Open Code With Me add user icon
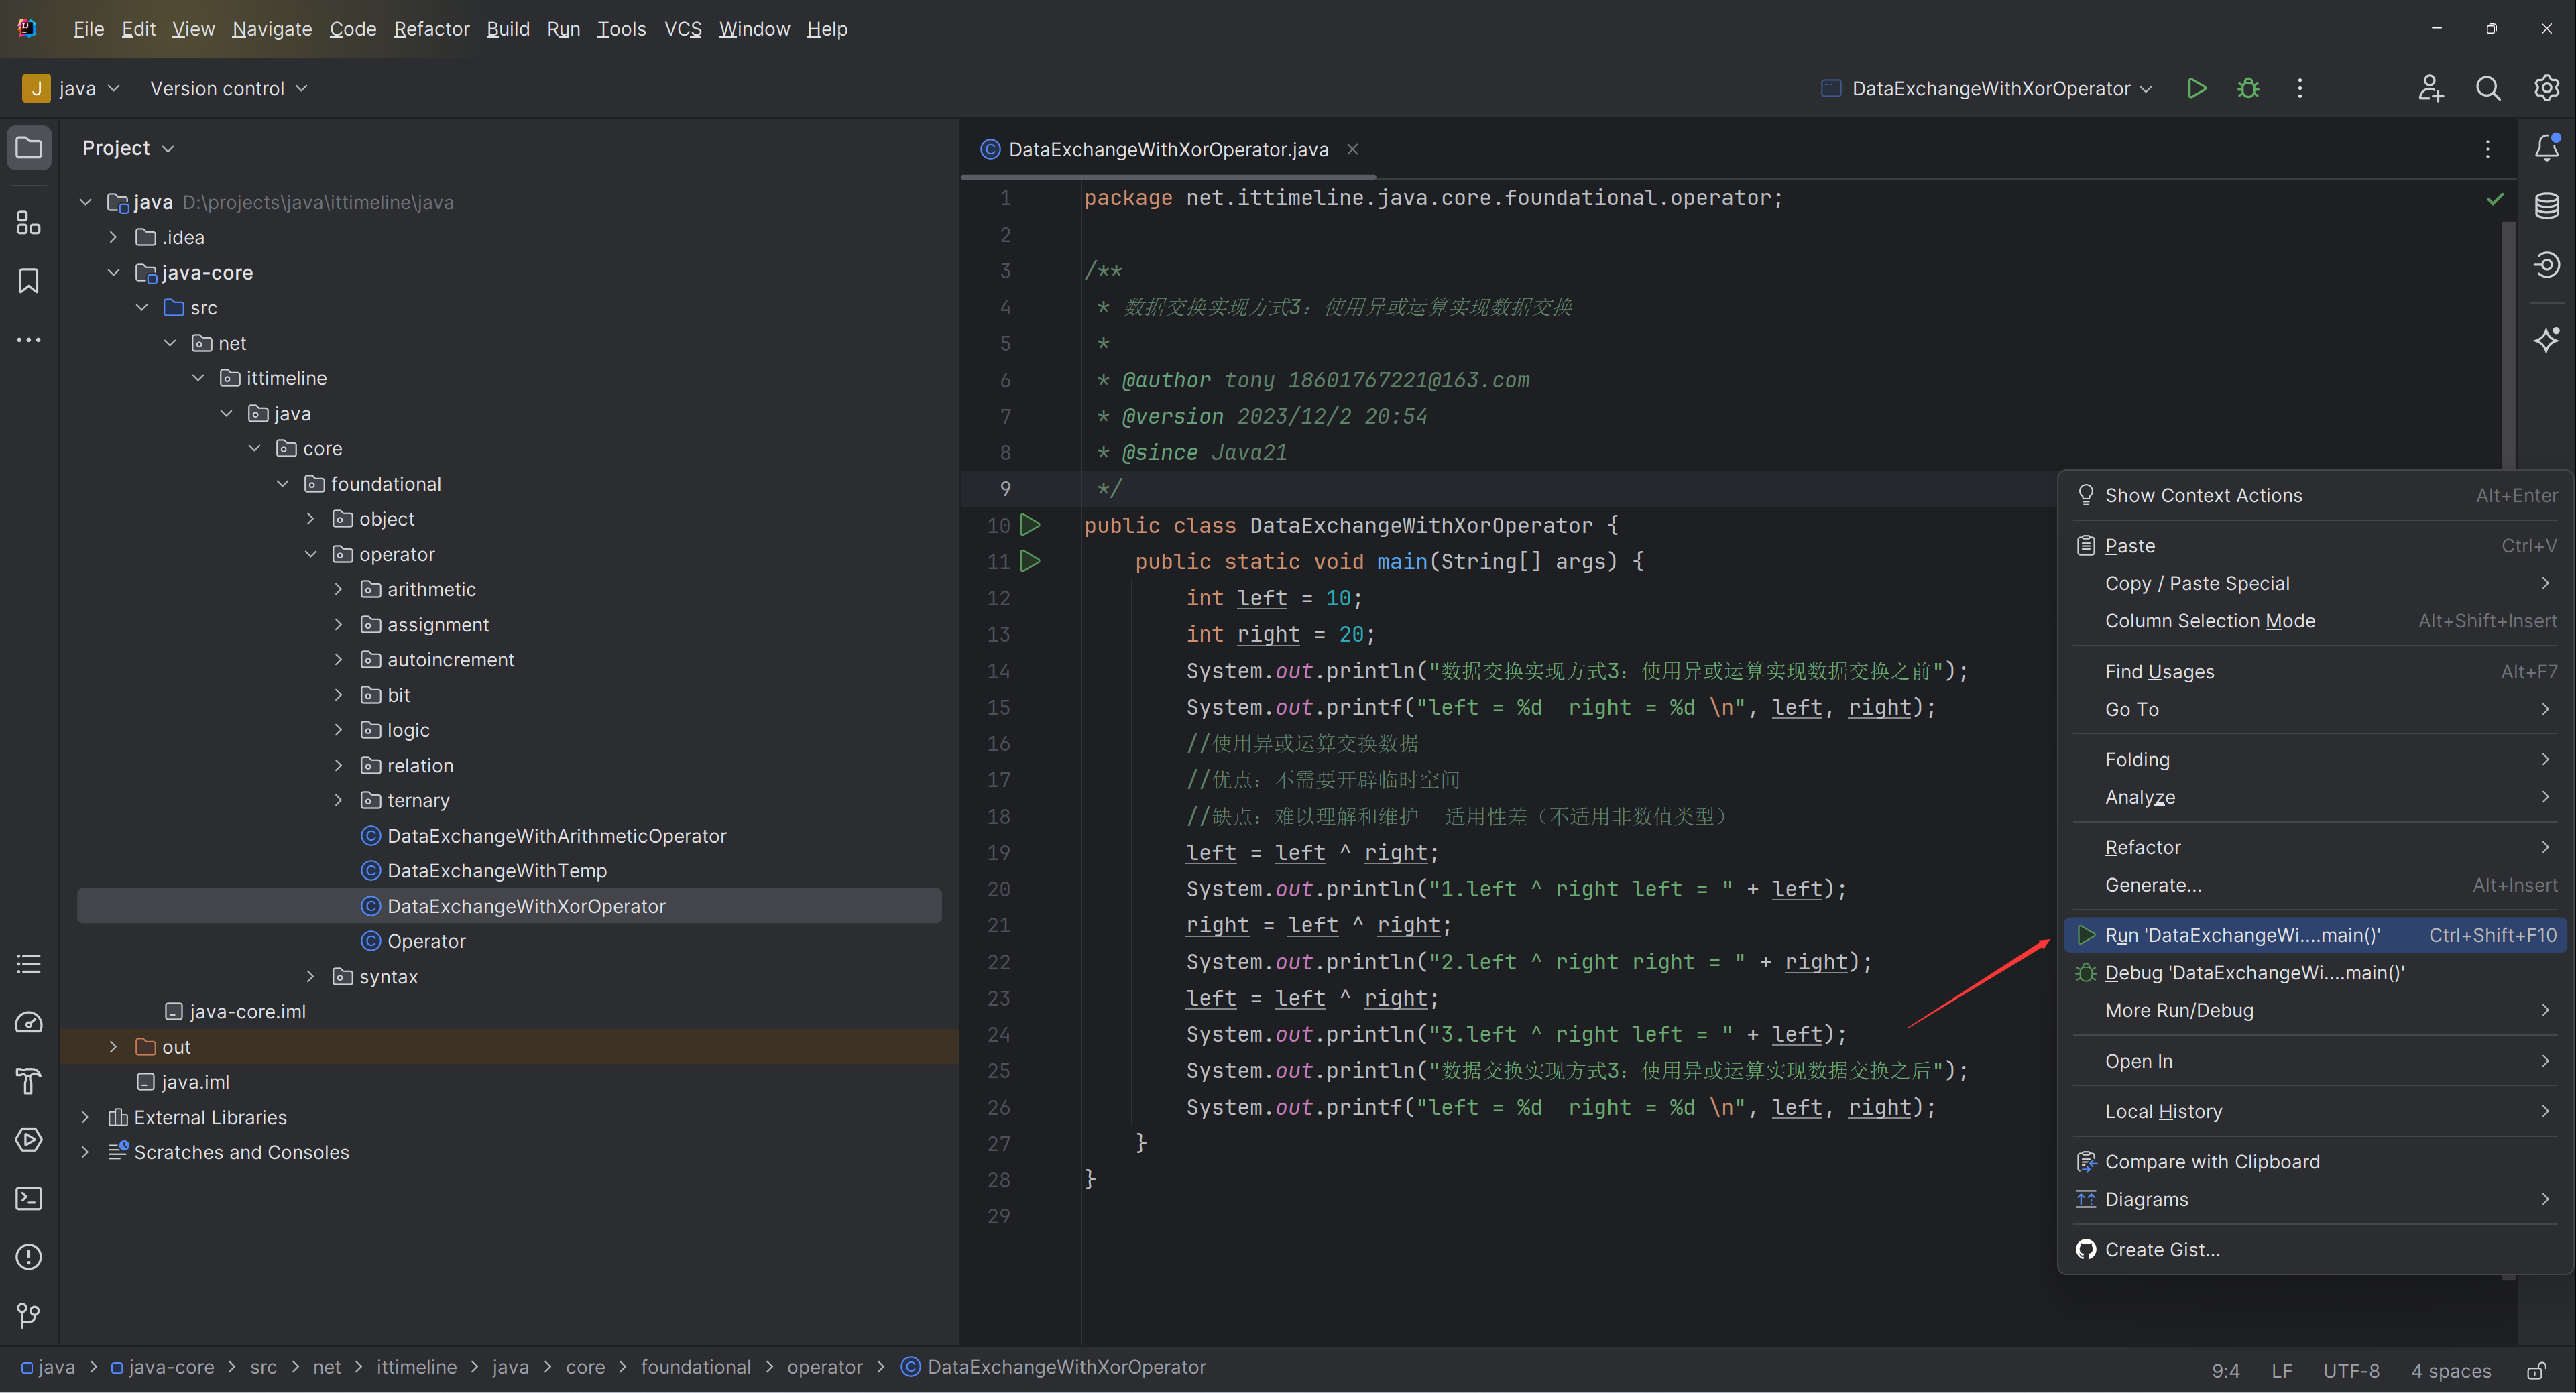The width and height of the screenshot is (2576, 1393). (2431, 88)
